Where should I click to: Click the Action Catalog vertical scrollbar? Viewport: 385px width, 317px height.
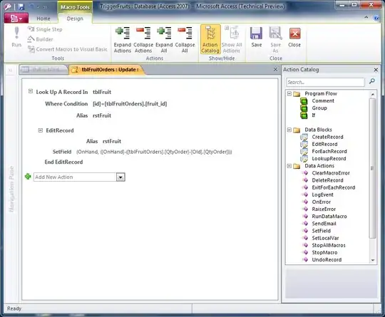[373, 168]
